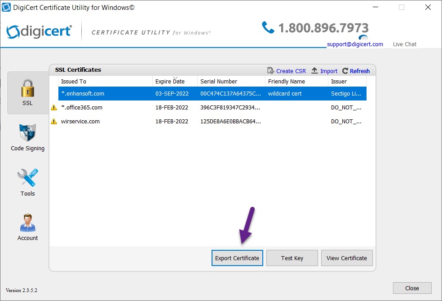Open the Account section

27,223
